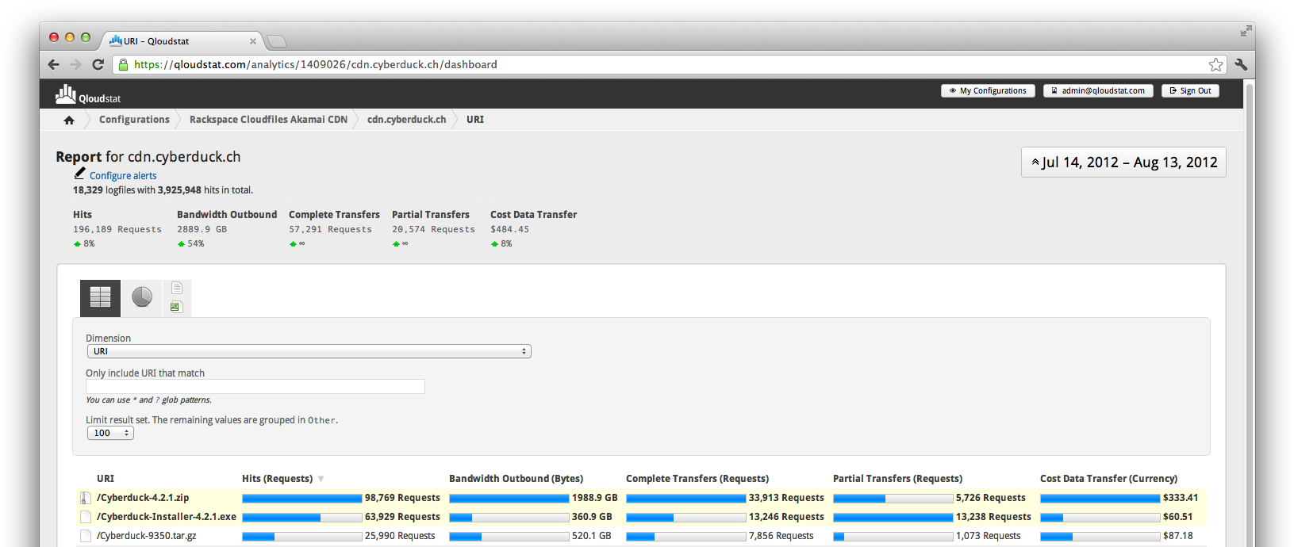Click partial transfers bar for 13,238 Requests
The width and height of the screenshot is (1294, 547).
[x=893, y=517]
